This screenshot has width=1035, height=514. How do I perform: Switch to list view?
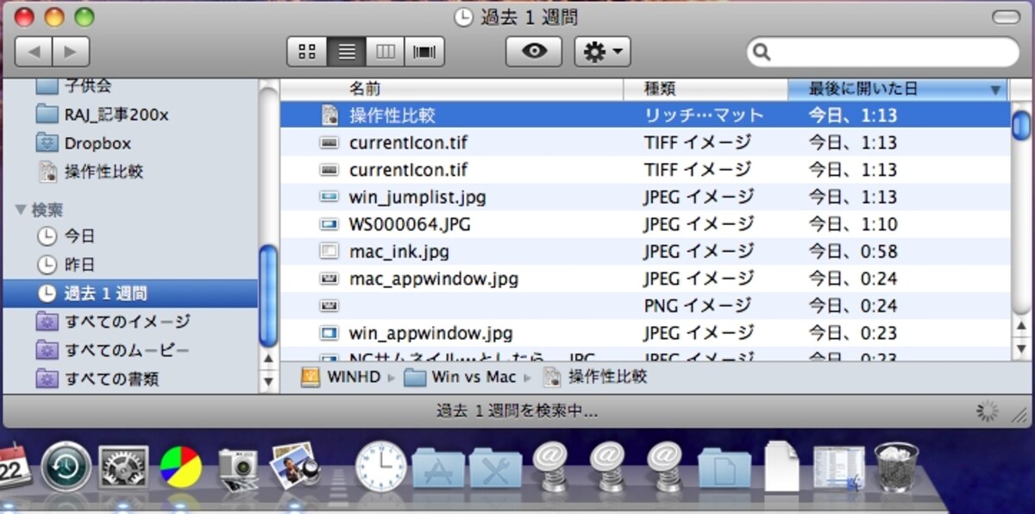[x=347, y=52]
